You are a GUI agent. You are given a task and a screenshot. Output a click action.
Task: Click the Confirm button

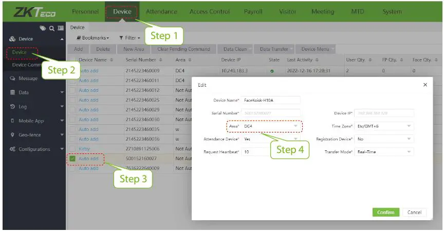pyautogui.click(x=385, y=212)
